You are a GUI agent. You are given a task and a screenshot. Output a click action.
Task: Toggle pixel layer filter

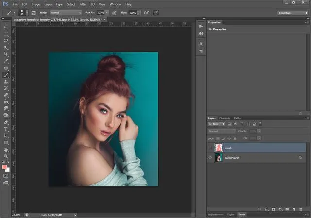pyautogui.click(x=229, y=124)
